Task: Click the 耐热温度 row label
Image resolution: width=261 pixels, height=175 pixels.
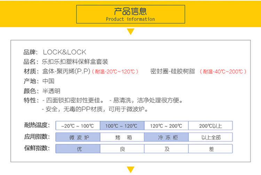Action: point(37,125)
